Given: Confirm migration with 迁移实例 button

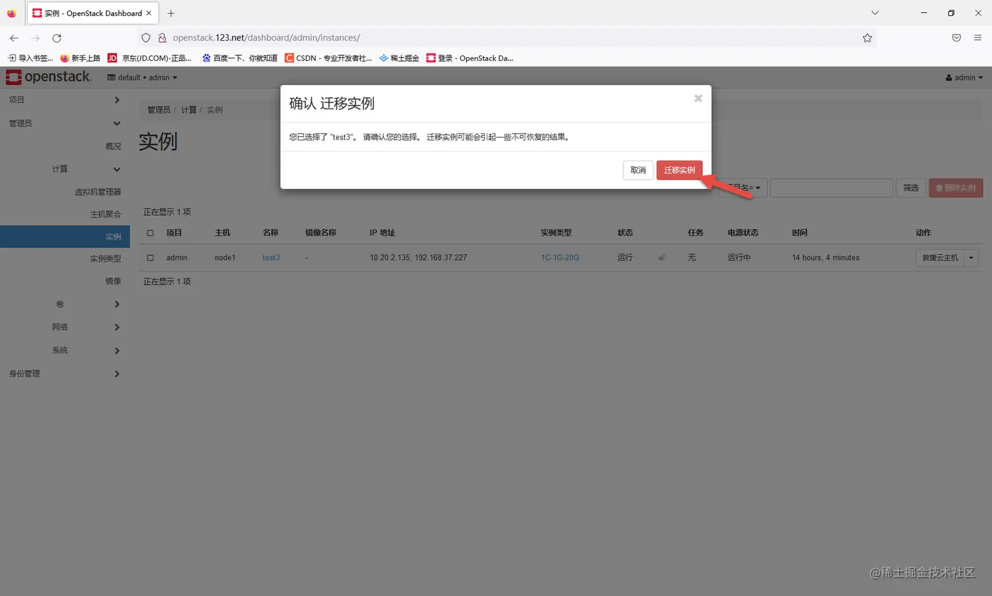Looking at the screenshot, I should [680, 170].
